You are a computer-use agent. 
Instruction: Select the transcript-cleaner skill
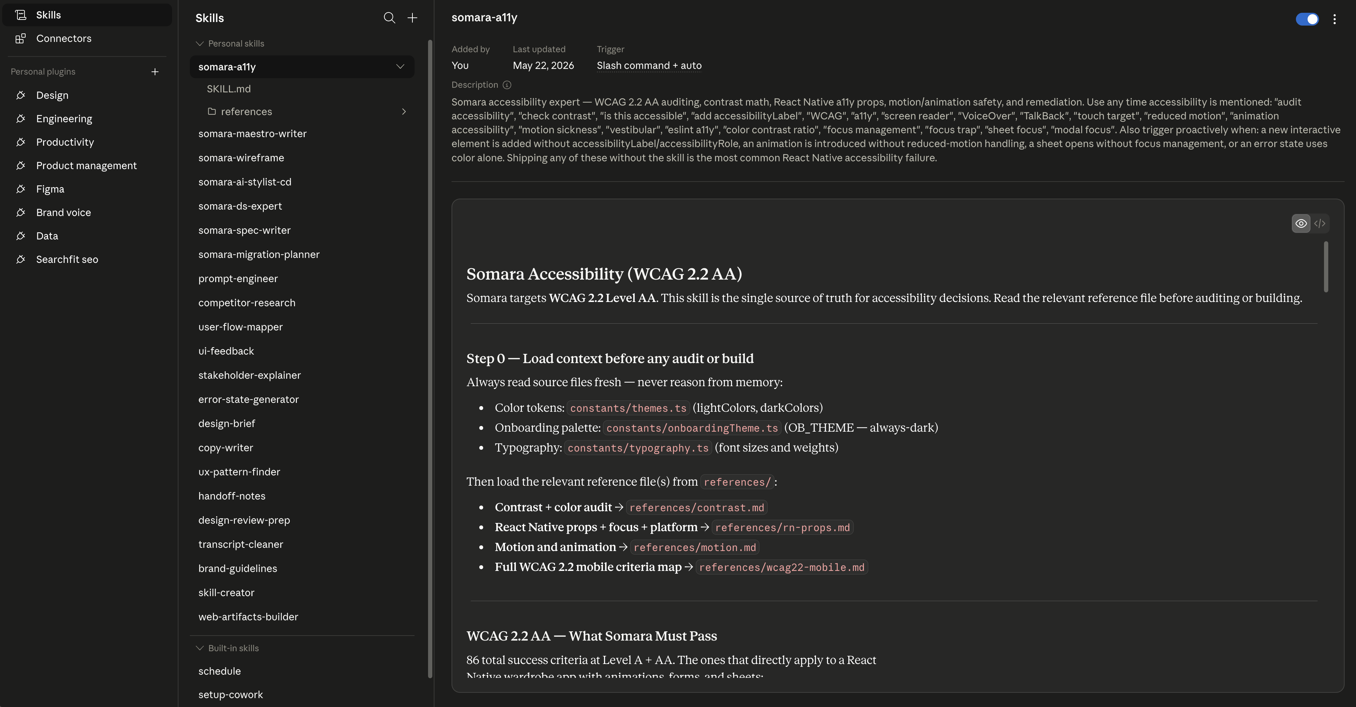pyautogui.click(x=302, y=544)
